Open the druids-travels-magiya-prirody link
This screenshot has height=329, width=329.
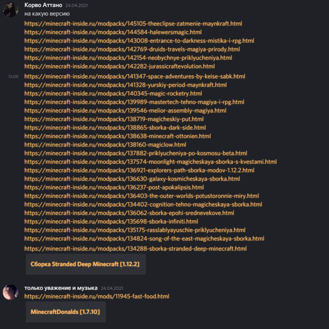(132, 49)
